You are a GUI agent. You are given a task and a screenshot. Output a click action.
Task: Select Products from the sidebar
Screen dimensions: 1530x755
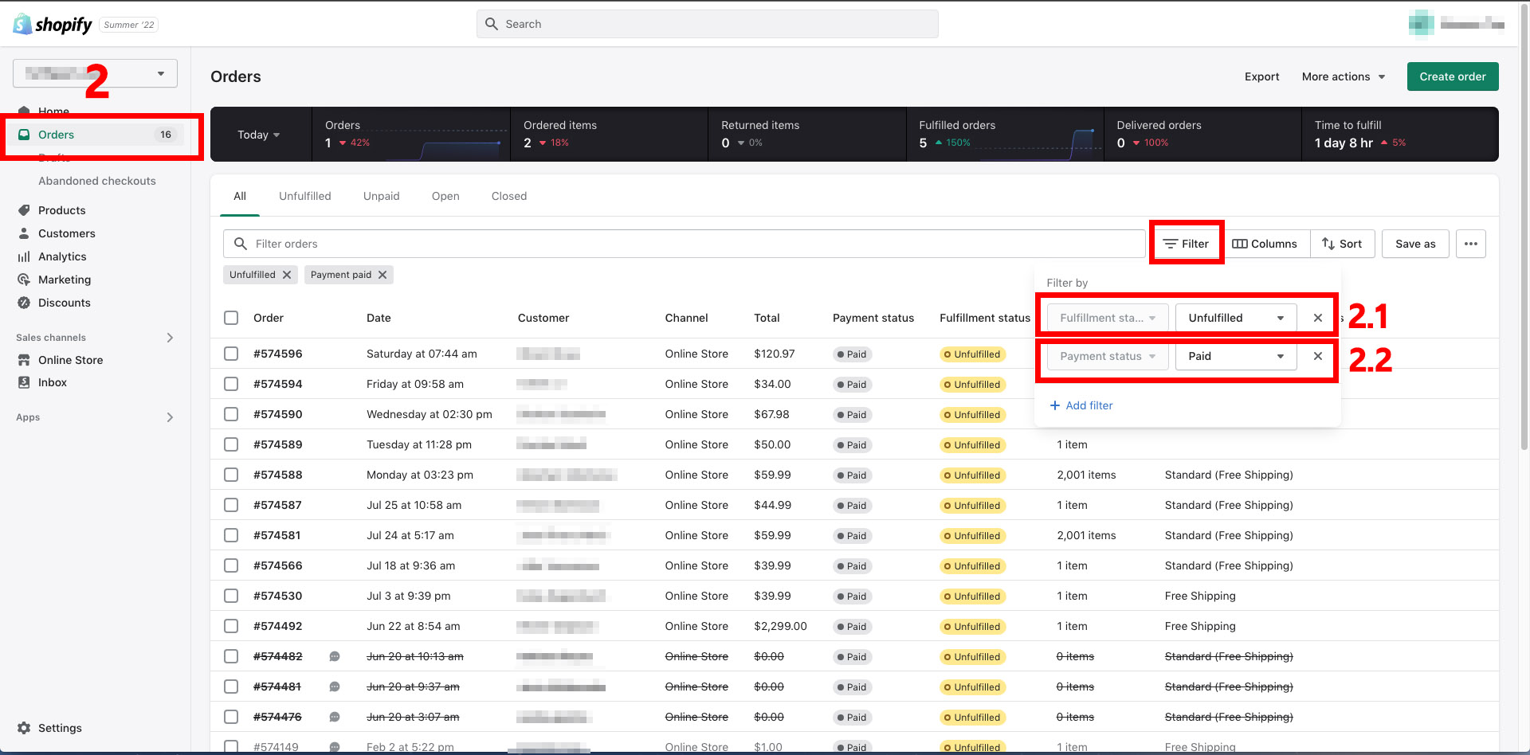(x=61, y=210)
